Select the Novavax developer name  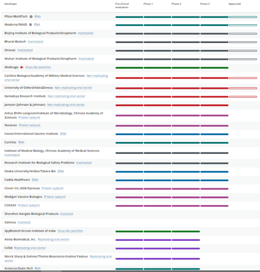click(x=11, y=125)
